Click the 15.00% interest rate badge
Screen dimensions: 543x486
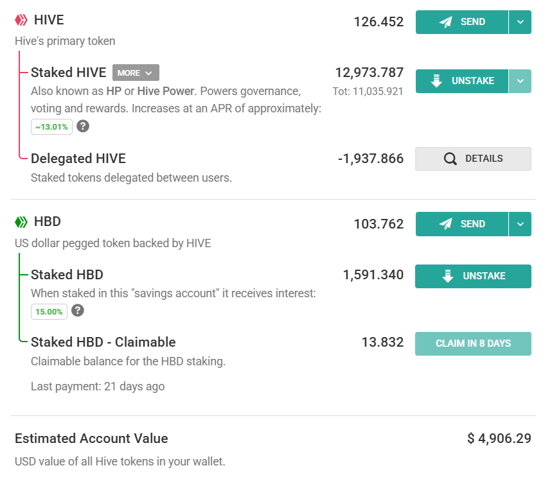click(49, 311)
